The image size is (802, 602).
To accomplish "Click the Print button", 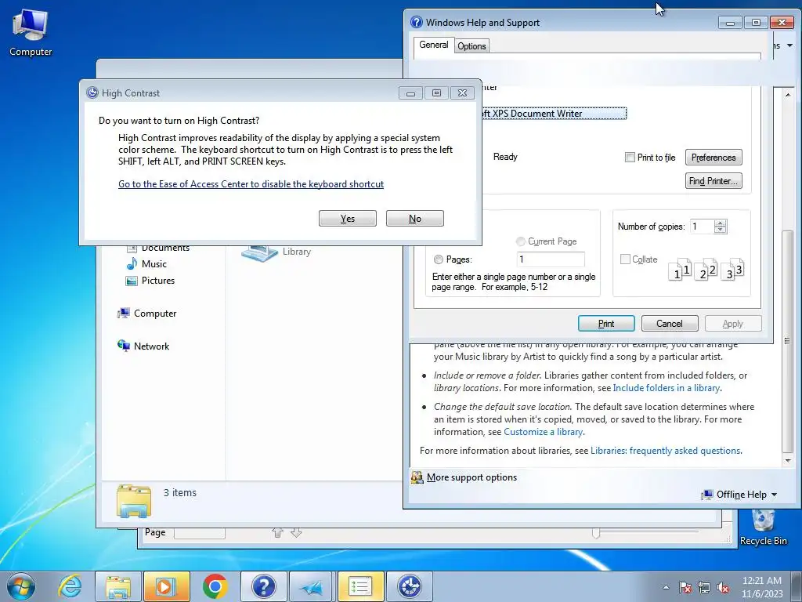I will click(x=606, y=324).
